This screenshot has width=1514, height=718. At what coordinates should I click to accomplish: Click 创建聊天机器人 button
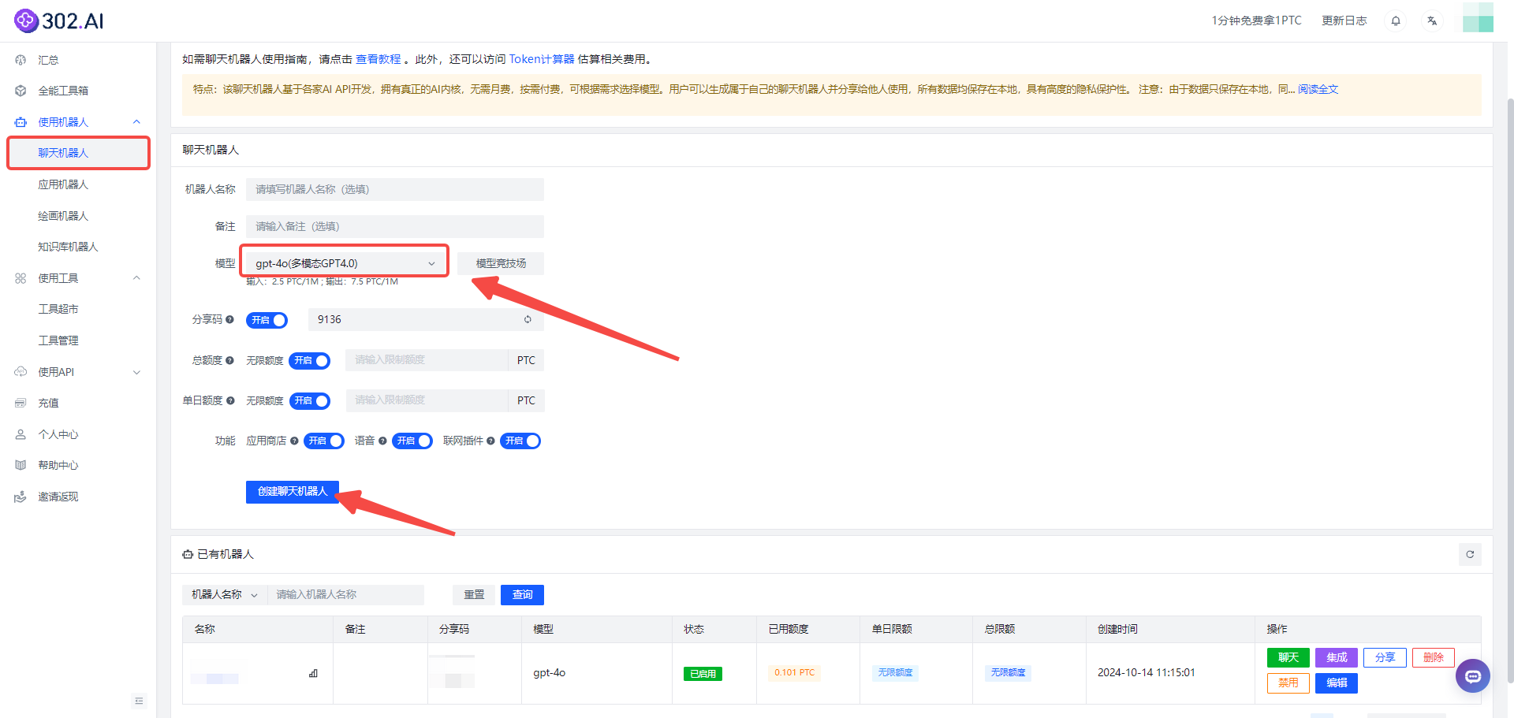(x=293, y=492)
